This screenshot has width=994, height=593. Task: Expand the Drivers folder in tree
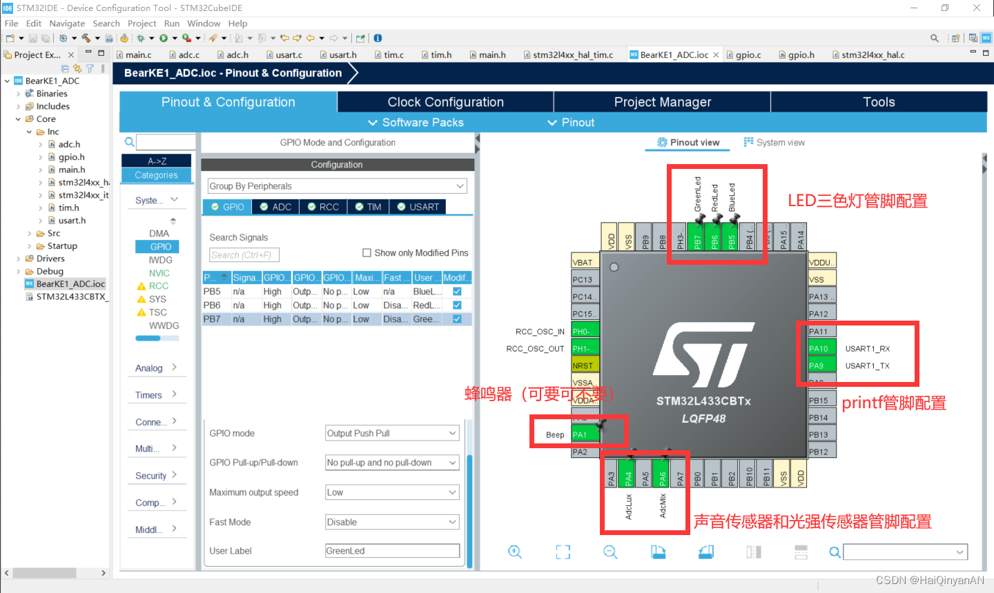[19, 259]
